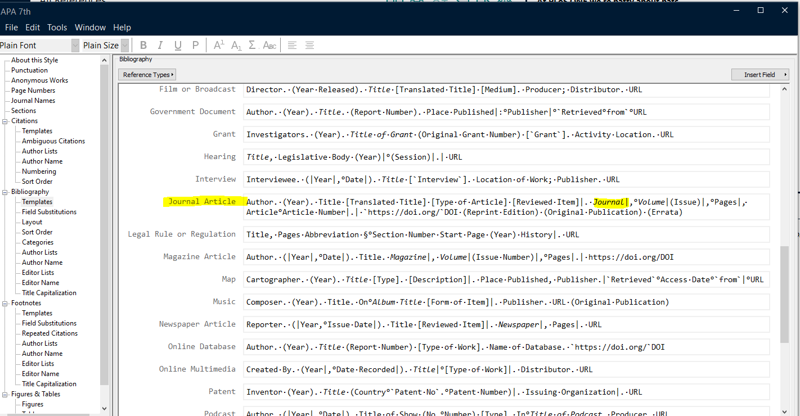Click the Journal Article template field
Viewport: 800px width, 416px height.
point(506,207)
